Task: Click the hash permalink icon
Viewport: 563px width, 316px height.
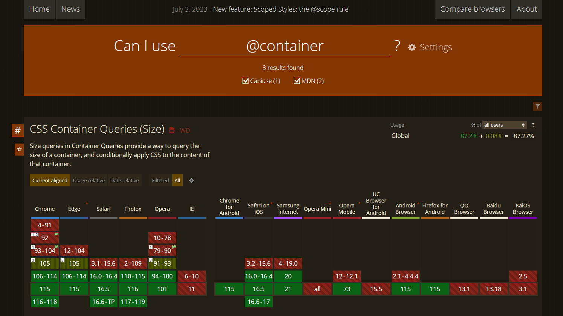Action: point(18,130)
